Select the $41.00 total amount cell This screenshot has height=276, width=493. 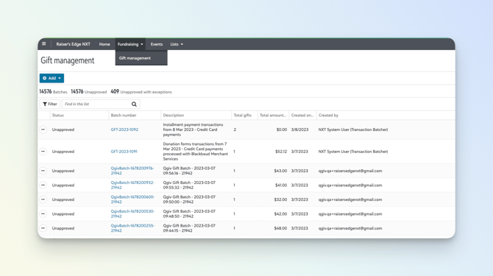click(x=281, y=185)
